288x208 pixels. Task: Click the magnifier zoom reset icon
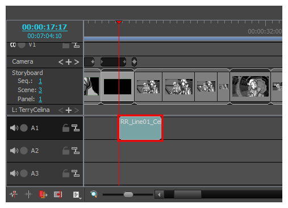coord(94,194)
